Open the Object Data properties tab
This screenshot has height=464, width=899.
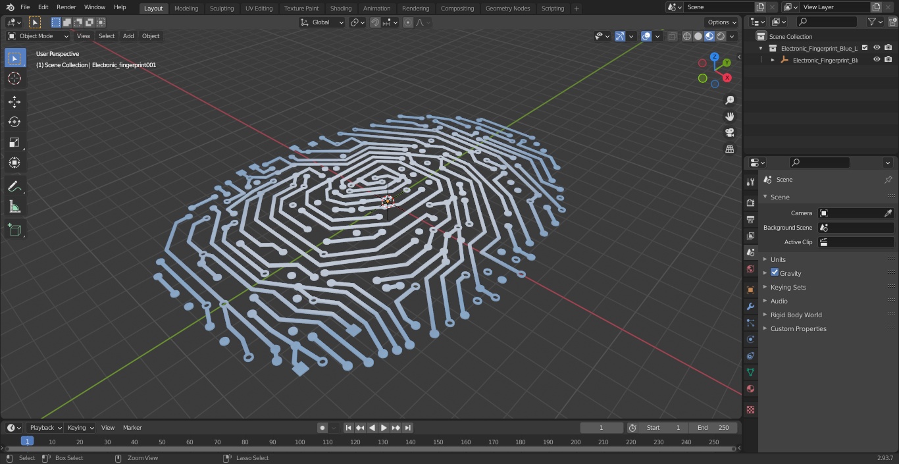pos(750,372)
